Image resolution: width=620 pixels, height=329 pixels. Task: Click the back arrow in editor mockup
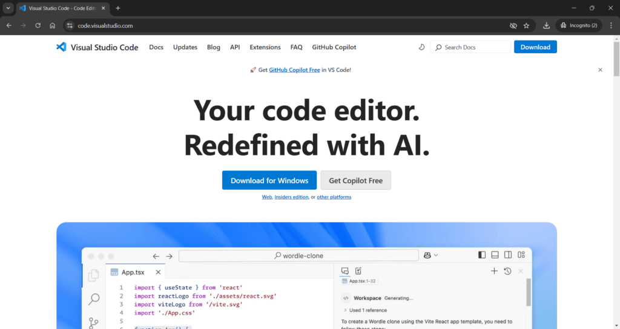coord(156,256)
